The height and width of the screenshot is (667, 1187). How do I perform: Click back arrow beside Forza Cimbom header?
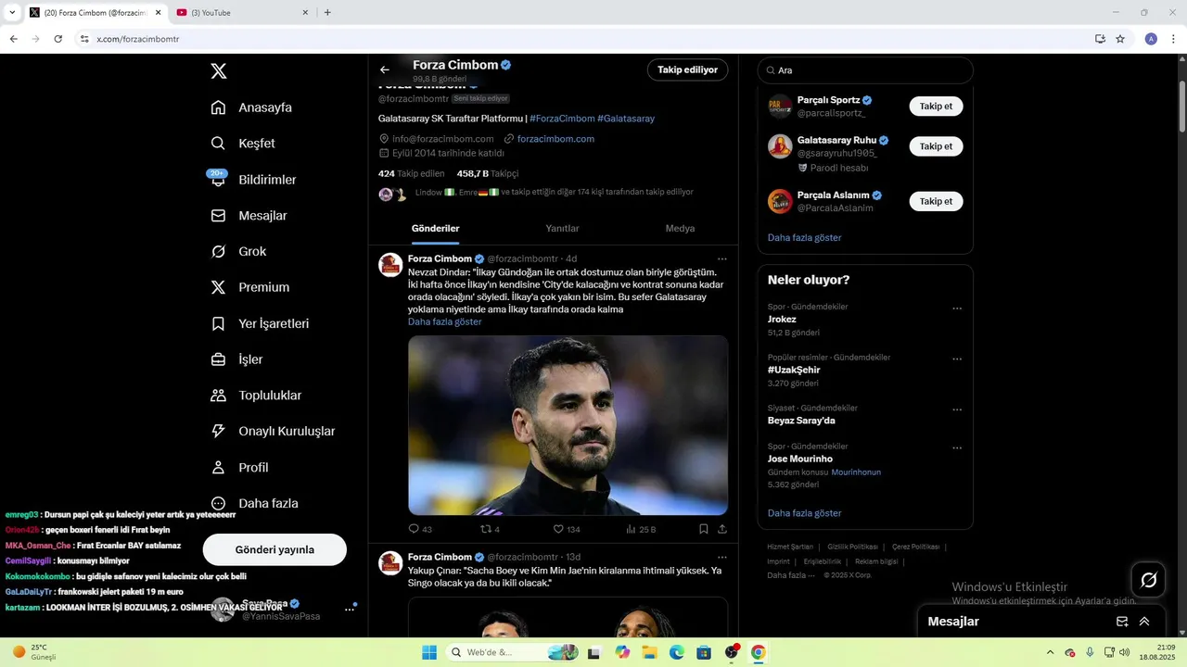[x=385, y=69]
